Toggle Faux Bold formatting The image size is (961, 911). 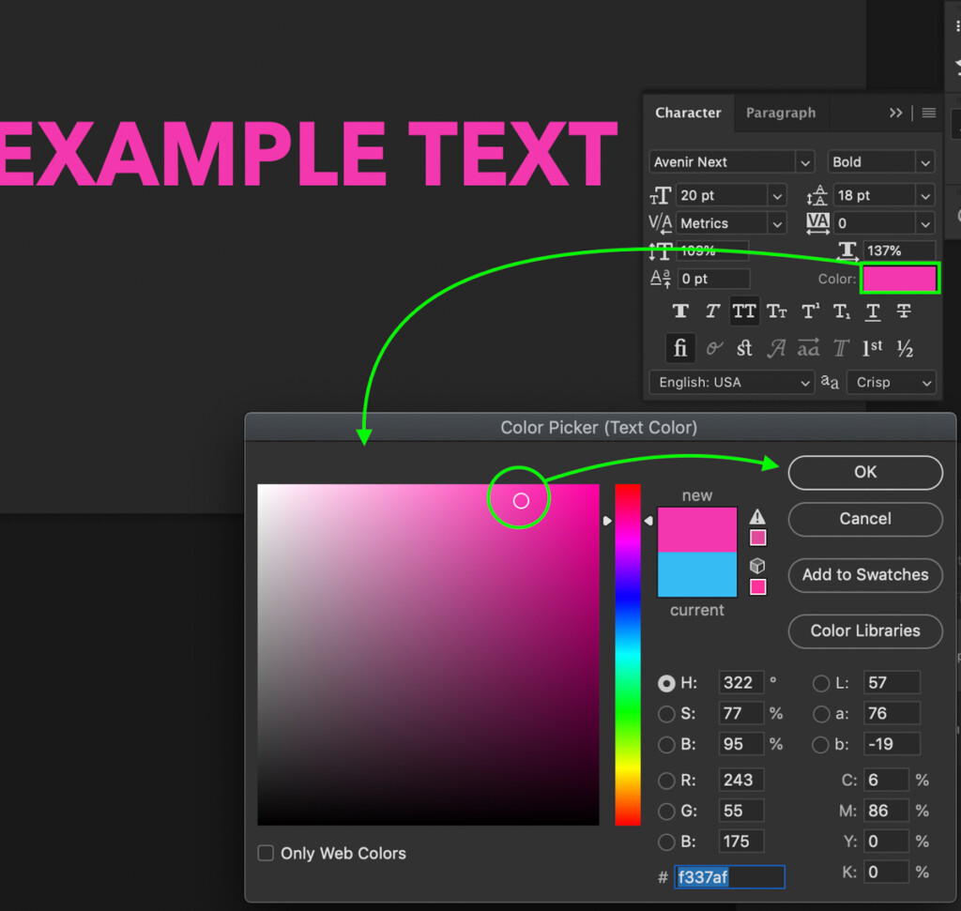(679, 311)
